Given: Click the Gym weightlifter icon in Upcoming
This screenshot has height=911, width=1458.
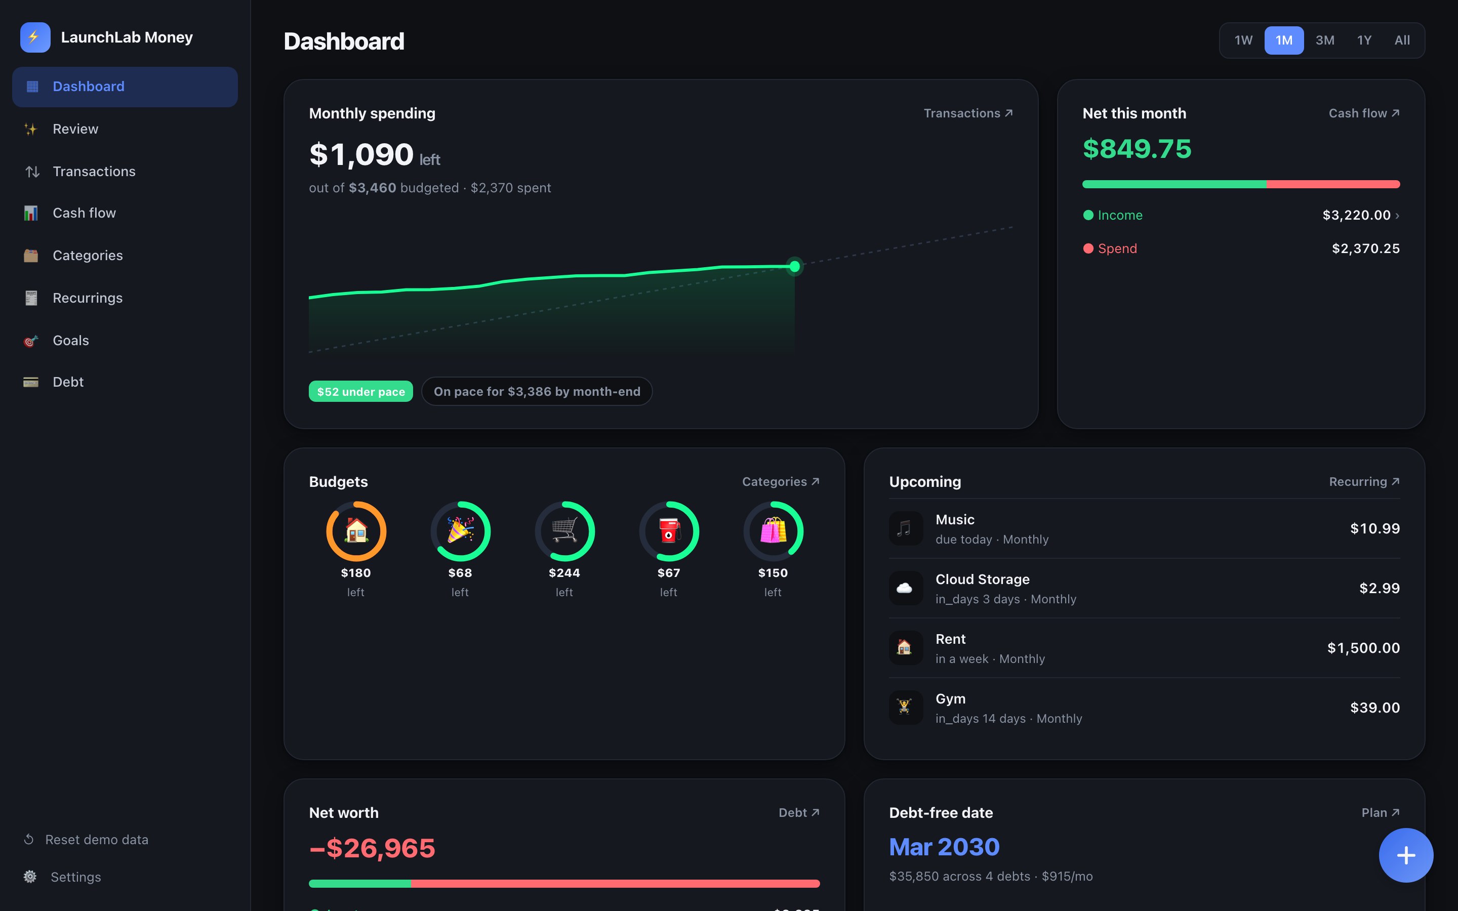Looking at the screenshot, I should click(x=906, y=708).
